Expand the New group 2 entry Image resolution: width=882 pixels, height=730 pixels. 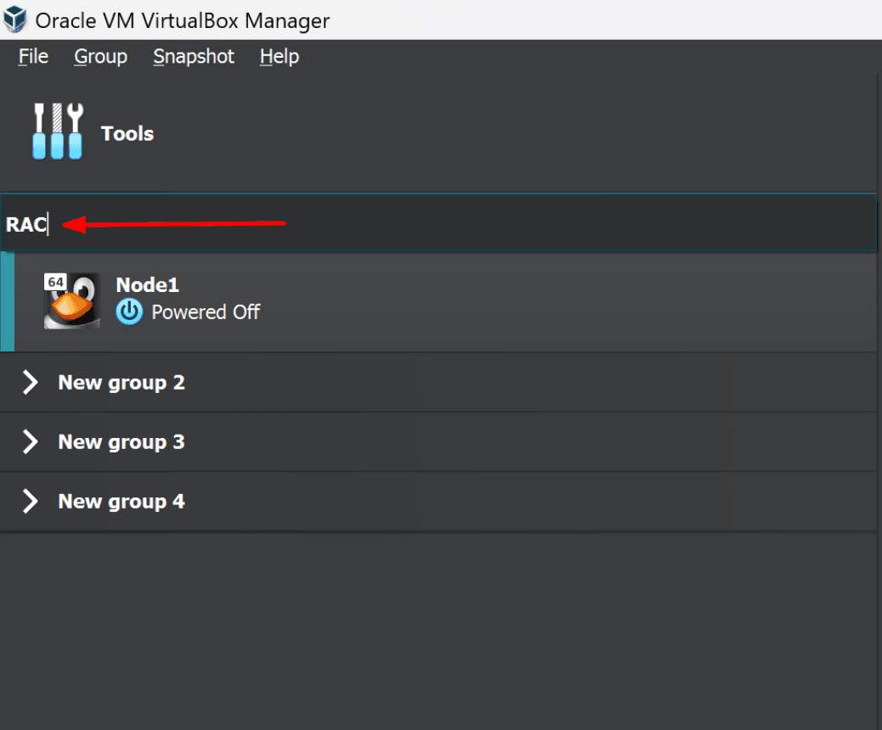pyautogui.click(x=121, y=382)
